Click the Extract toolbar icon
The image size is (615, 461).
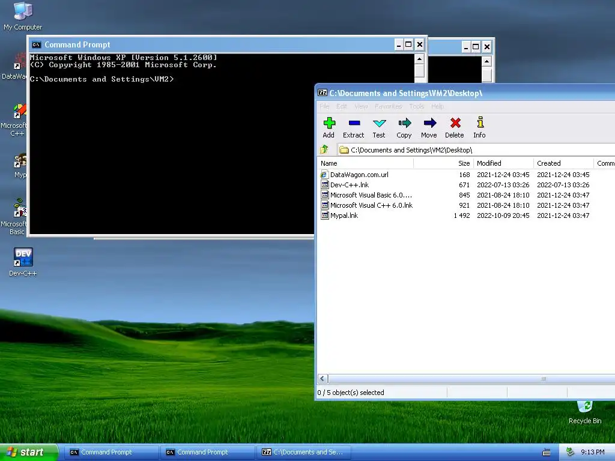pyautogui.click(x=353, y=128)
